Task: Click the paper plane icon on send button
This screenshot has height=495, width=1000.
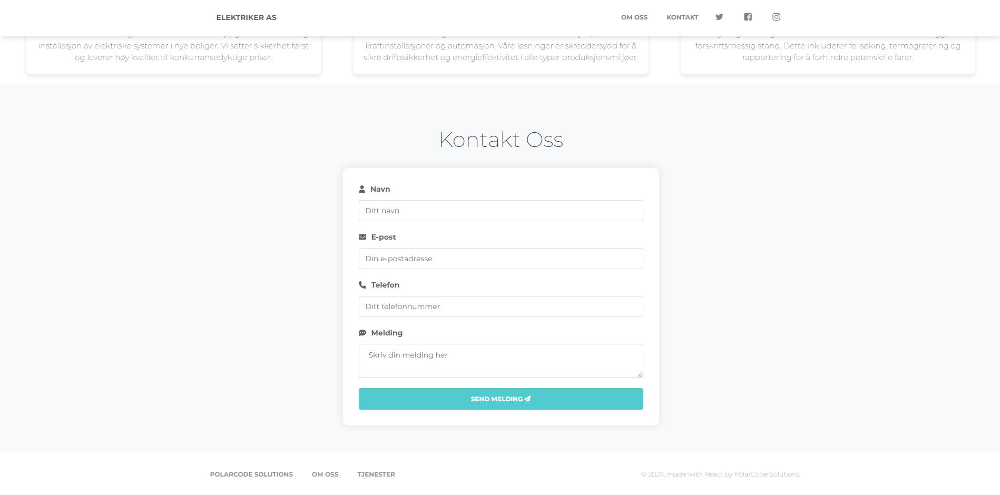Action: point(527,399)
